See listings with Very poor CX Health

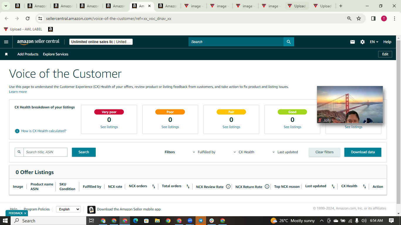click(109, 127)
